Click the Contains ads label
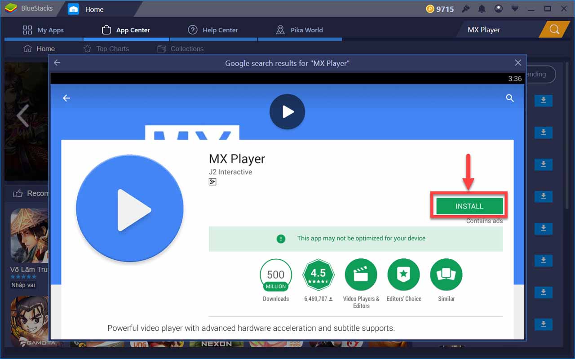575x359 pixels. click(x=484, y=221)
